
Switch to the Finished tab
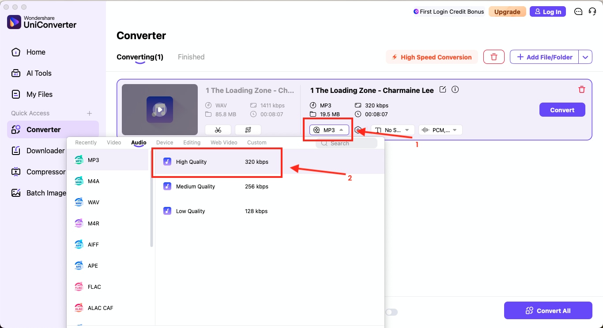(191, 57)
